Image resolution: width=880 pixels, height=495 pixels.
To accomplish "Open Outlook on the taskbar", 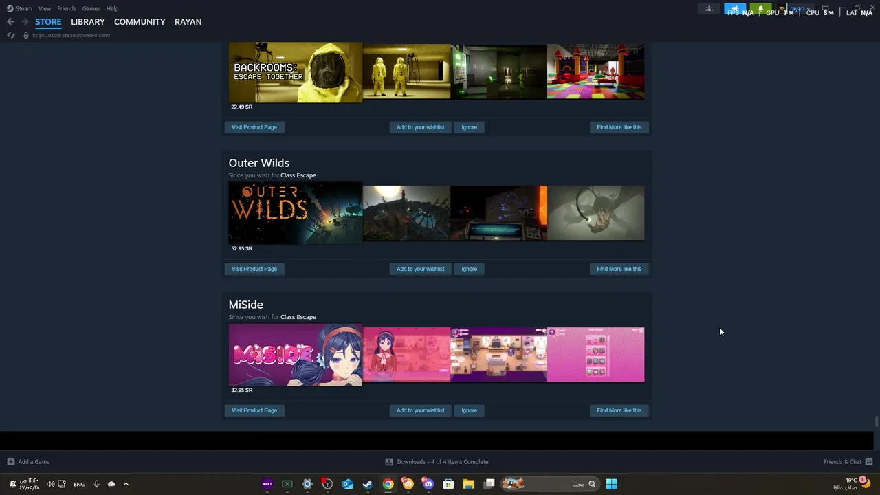I will point(348,484).
